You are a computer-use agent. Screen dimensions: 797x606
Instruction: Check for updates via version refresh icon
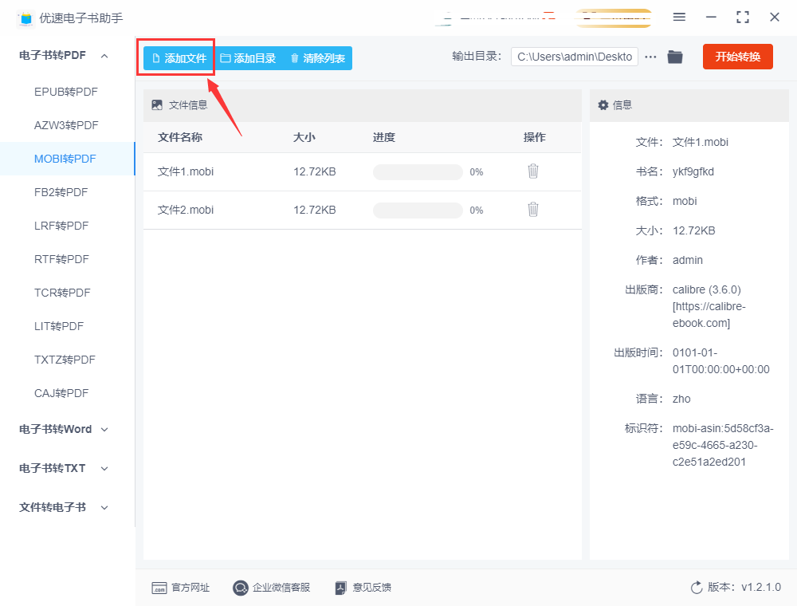point(697,588)
